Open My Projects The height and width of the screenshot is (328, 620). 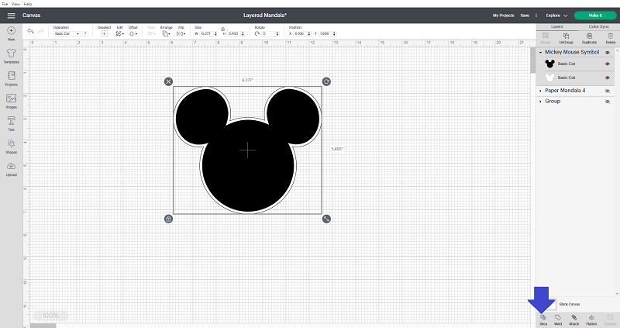(x=503, y=16)
